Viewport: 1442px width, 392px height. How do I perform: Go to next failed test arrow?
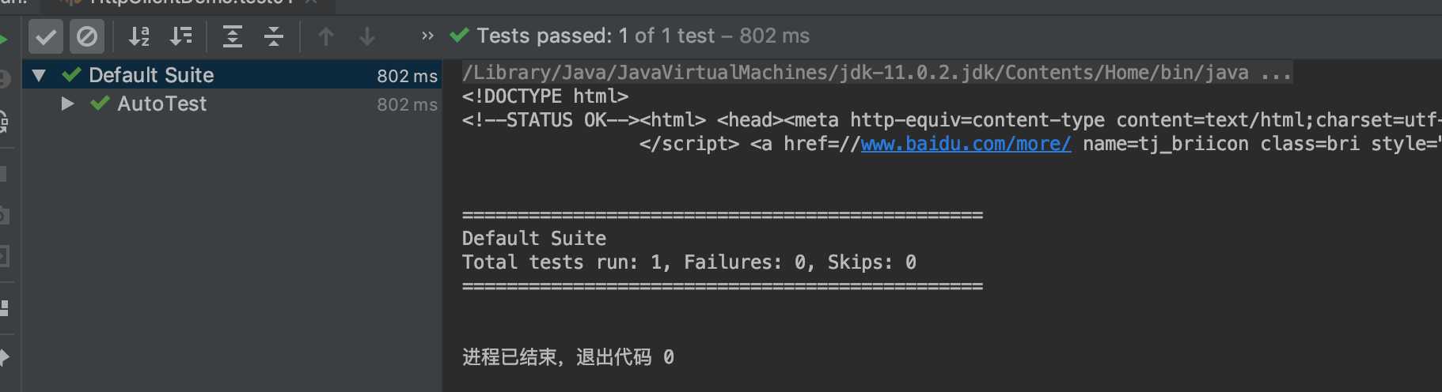coord(367,36)
